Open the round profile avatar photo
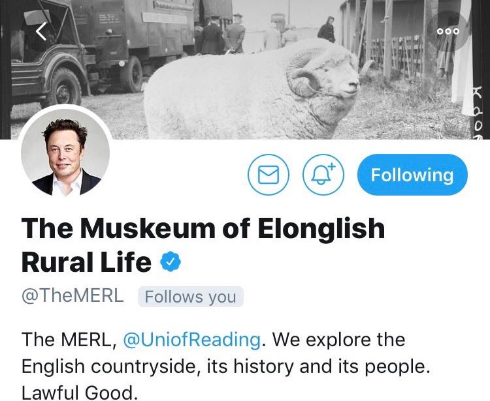The height and width of the screenshot is (401, 490). point(65,153)
